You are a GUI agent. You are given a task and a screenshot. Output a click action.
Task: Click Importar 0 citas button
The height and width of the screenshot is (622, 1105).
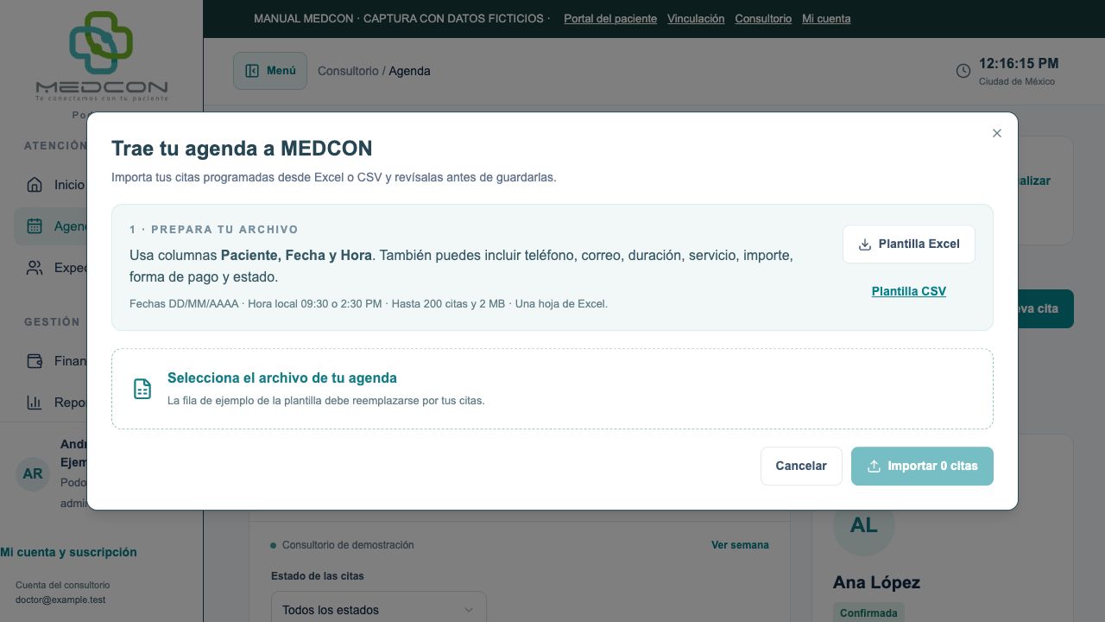click(x=922, y=466)
